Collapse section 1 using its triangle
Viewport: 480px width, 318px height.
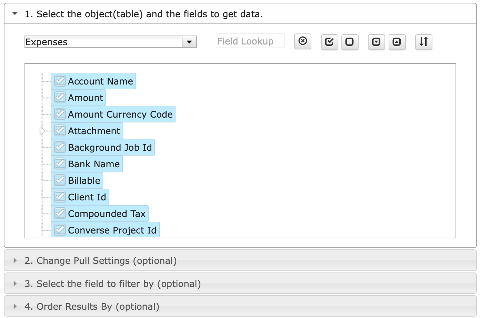pos(15,14)
